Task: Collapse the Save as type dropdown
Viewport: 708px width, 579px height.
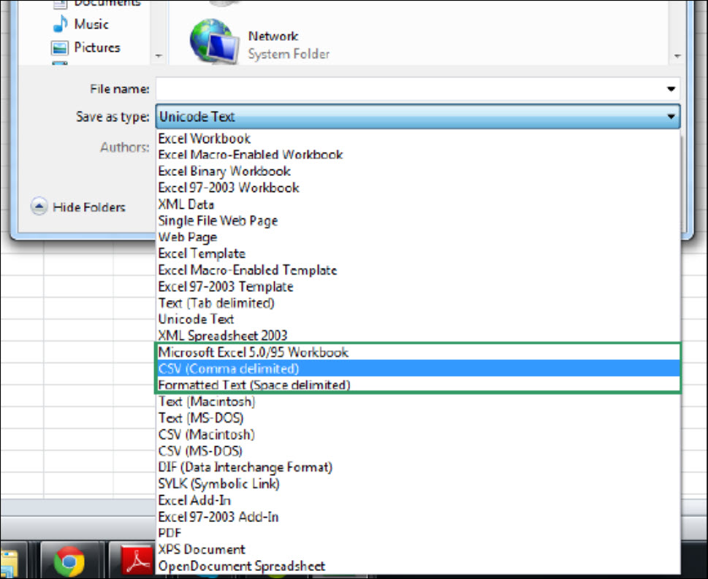Action: coord(671,117)
